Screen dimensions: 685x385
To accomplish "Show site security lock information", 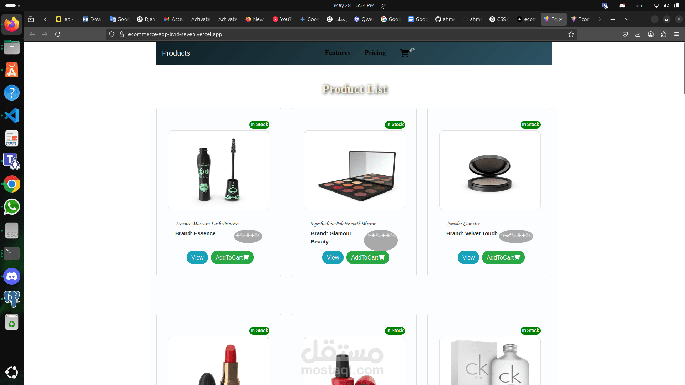I will pyautogui.click(x=122, y=34).
